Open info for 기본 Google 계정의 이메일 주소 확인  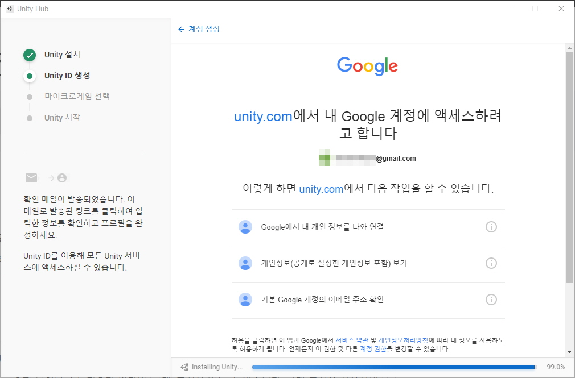491,300
